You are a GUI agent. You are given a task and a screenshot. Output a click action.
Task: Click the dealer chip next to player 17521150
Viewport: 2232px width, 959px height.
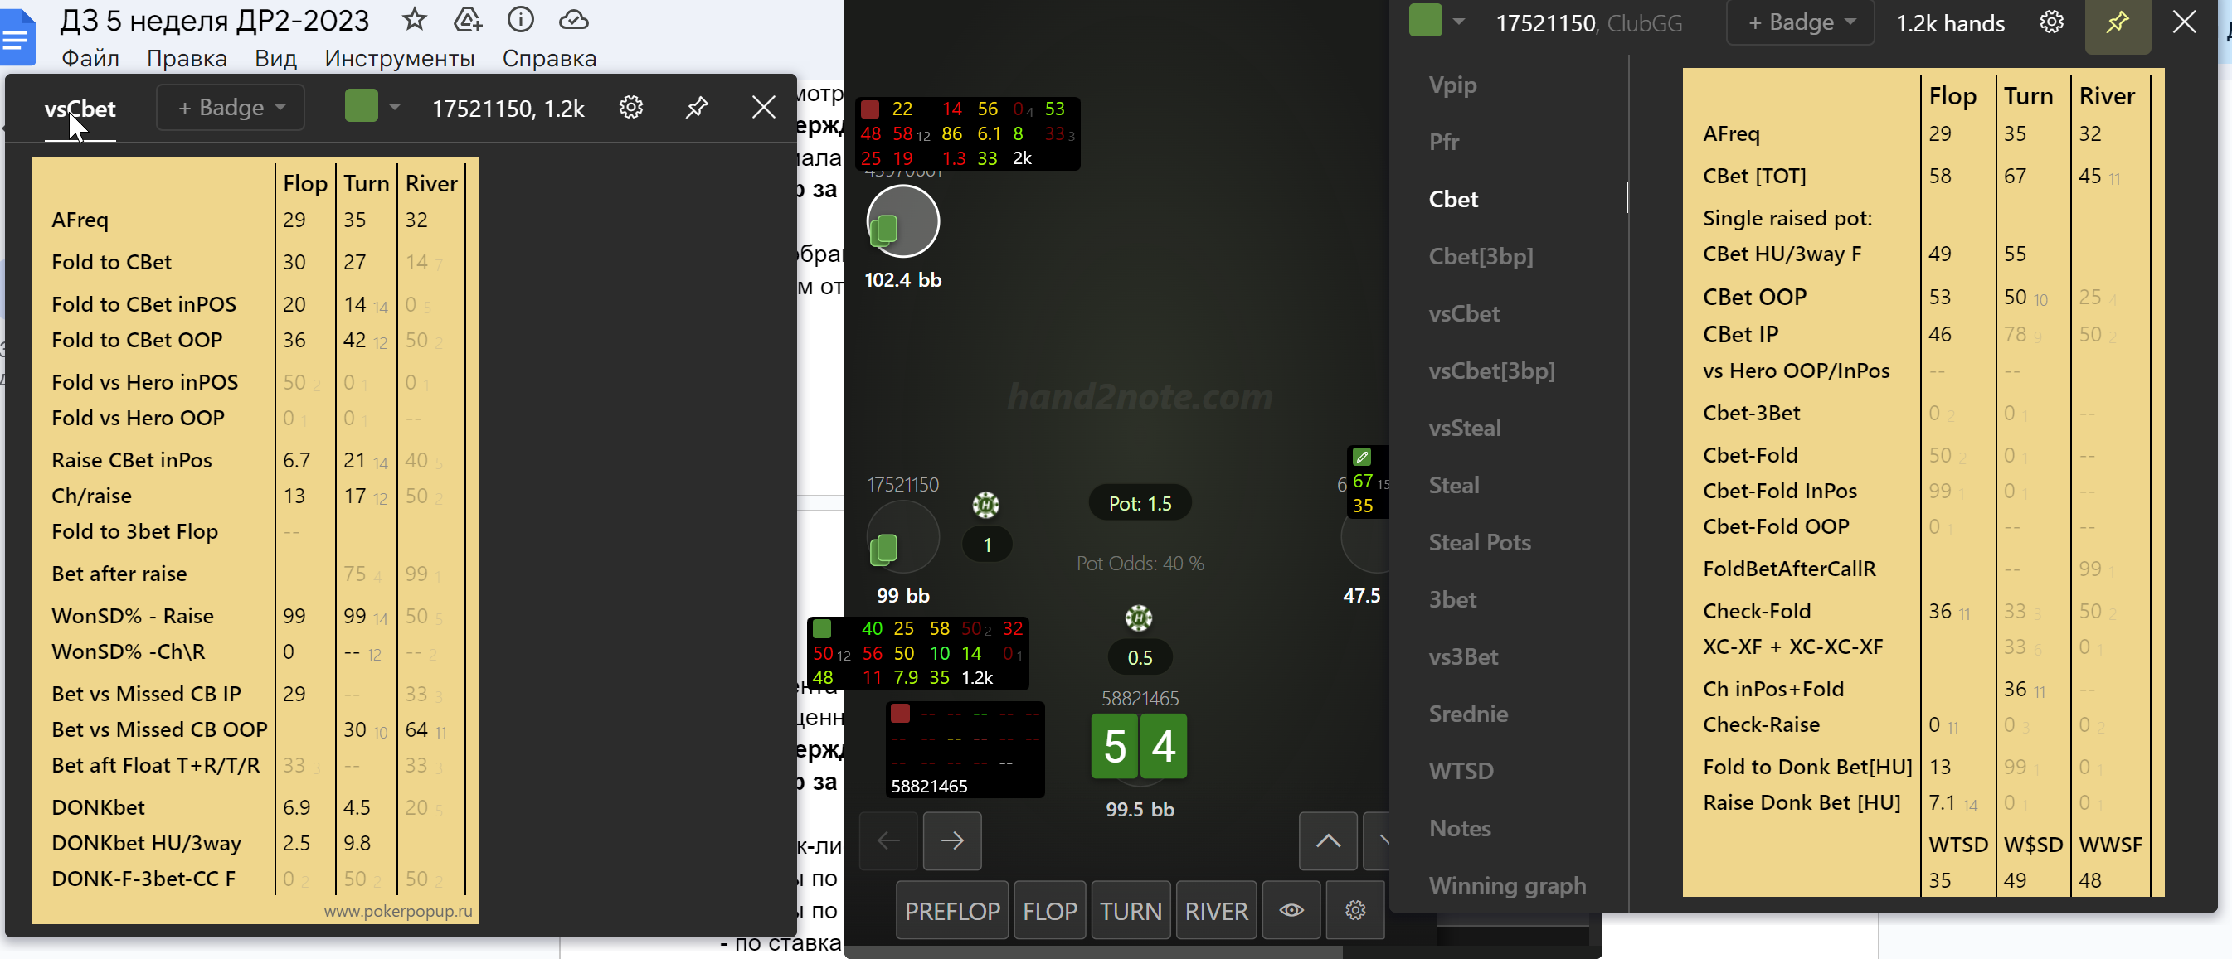coord(986,505)
